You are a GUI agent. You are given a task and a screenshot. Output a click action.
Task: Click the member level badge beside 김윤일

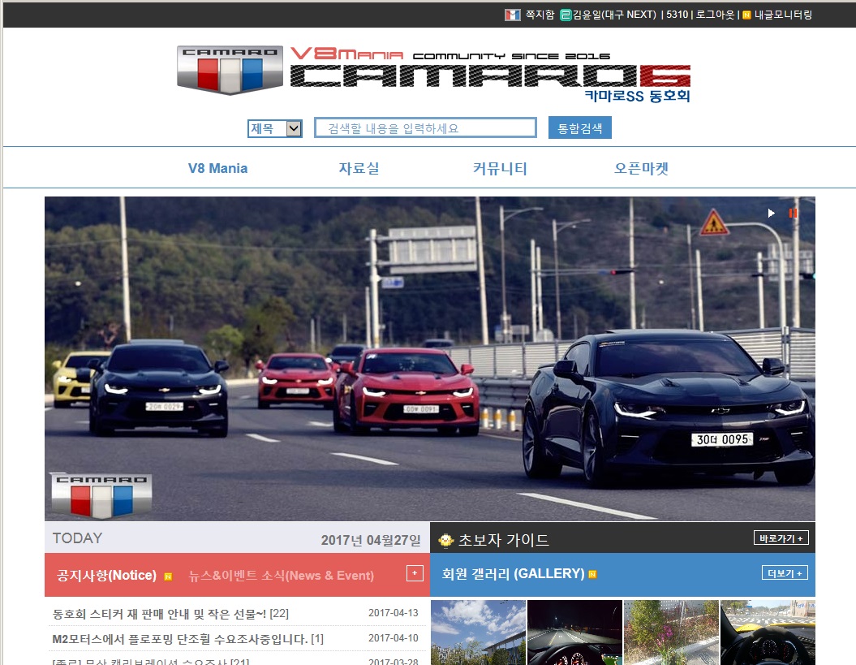[566, 15]
